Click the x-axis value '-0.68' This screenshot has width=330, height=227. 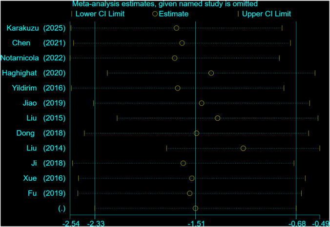tap(296, 224)
